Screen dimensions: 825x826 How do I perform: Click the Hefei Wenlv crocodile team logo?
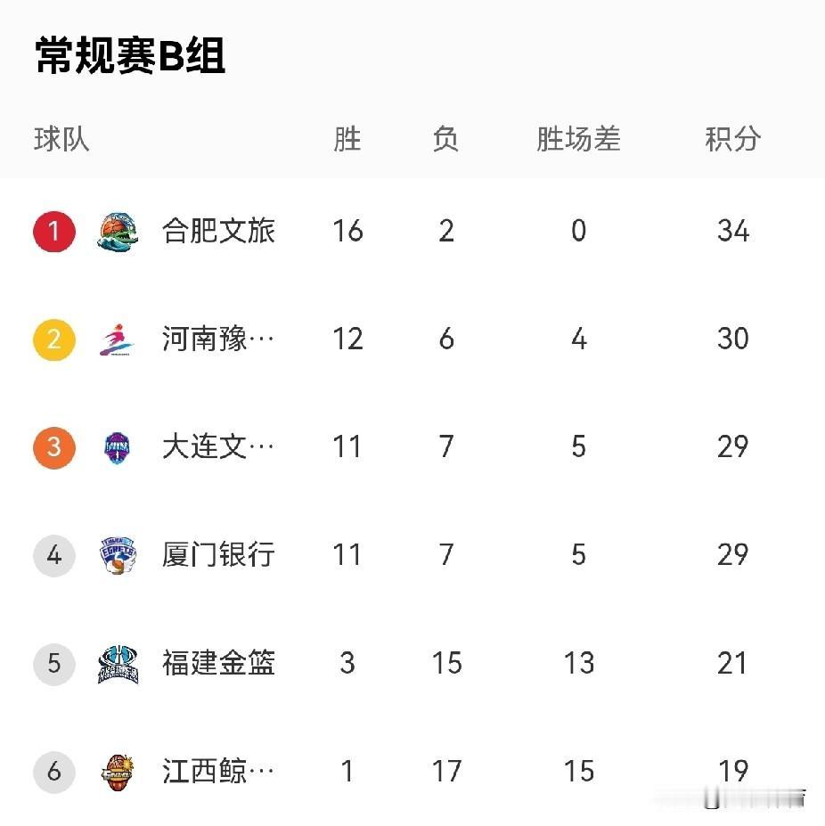click(118, 232)
